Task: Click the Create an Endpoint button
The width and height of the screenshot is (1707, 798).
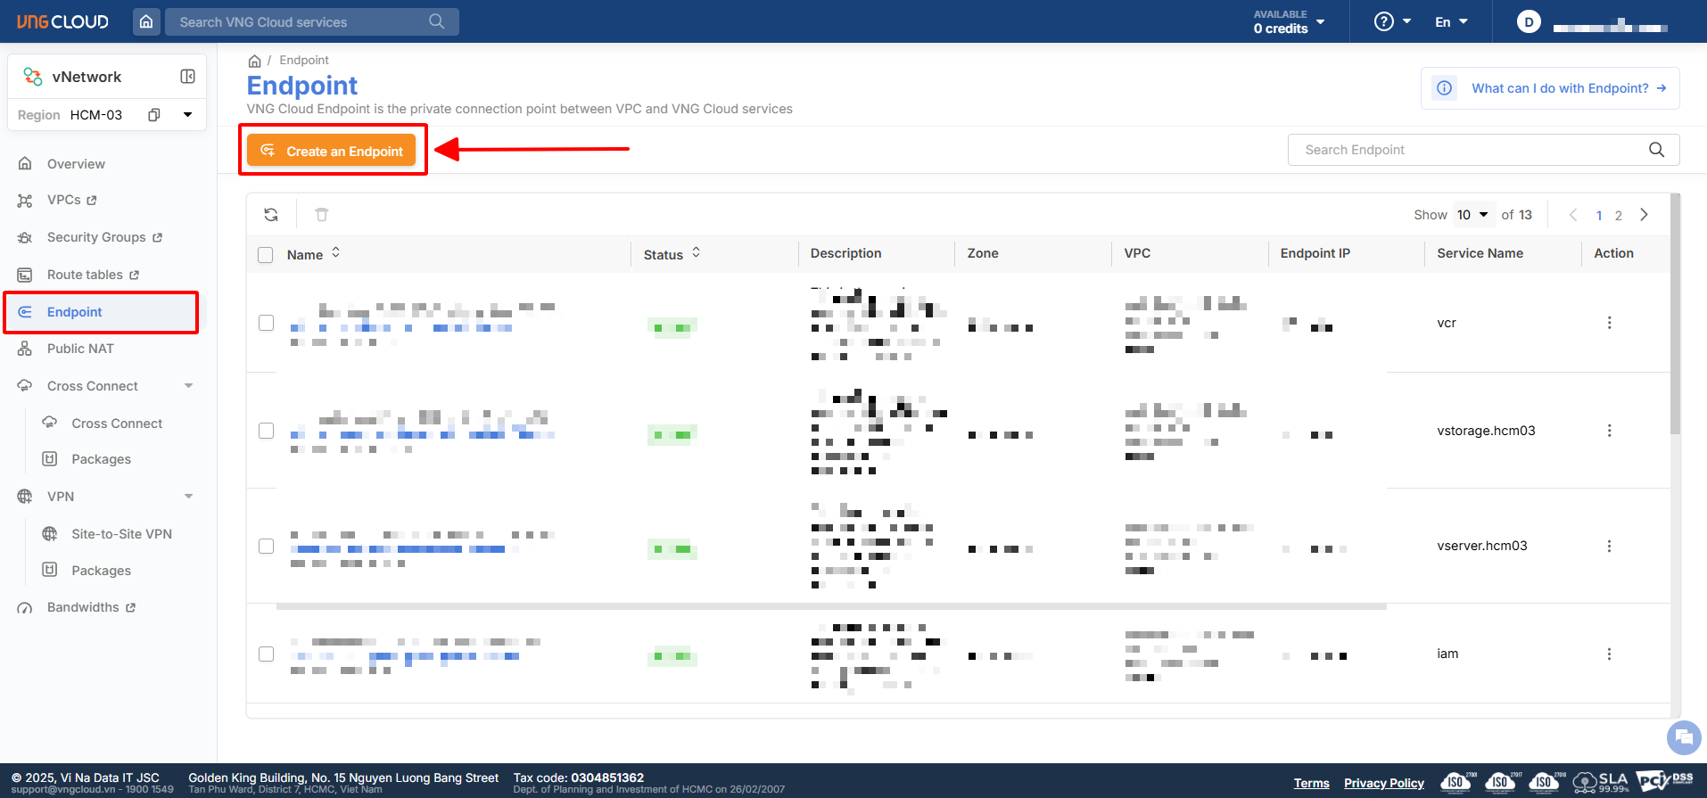Action: point(332,151)
